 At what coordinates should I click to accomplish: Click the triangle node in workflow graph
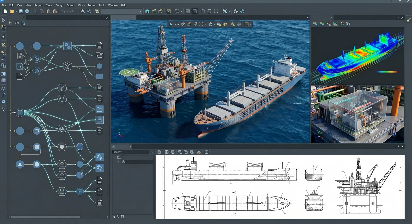pyautogui.click(x=20, y=164)
